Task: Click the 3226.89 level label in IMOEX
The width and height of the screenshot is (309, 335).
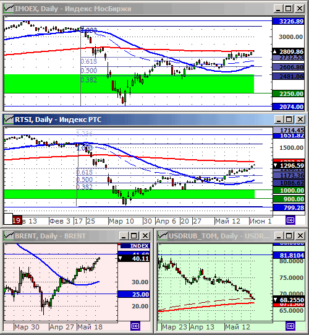Action: (x=289, y=22)
